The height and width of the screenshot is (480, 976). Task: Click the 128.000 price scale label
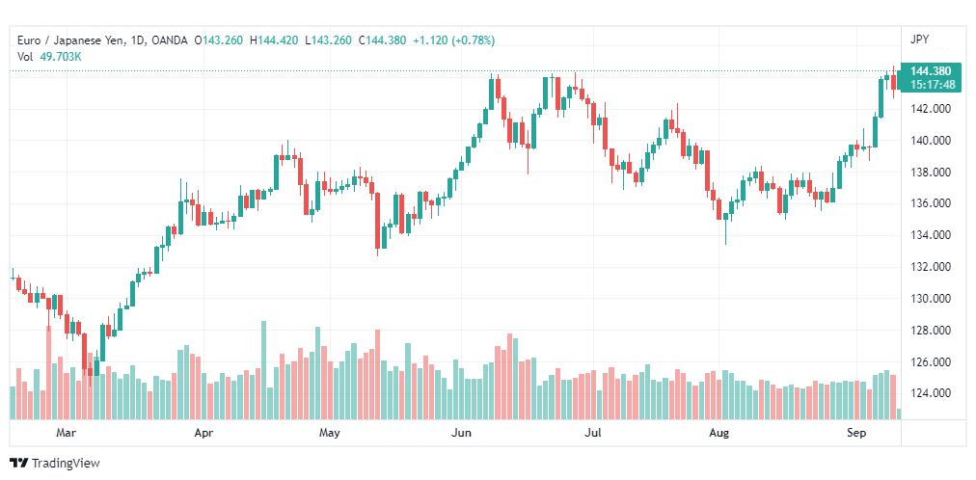click(x=930, y=331)
